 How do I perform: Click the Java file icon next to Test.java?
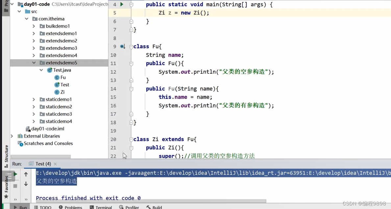(x=50, y=70)
